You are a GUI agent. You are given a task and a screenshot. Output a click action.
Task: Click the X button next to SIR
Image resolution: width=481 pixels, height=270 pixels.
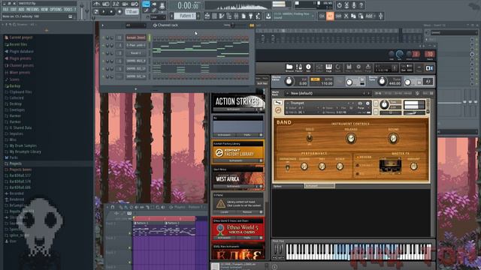point(346,16)
